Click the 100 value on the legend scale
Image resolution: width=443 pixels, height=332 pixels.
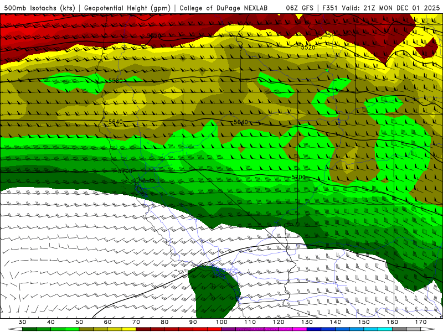click(221, 322)
